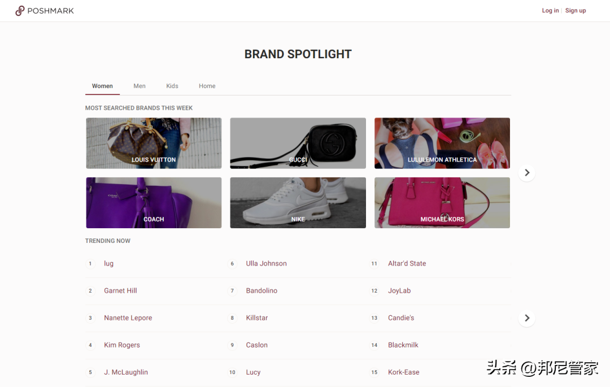Open trending brand lug

108,264
